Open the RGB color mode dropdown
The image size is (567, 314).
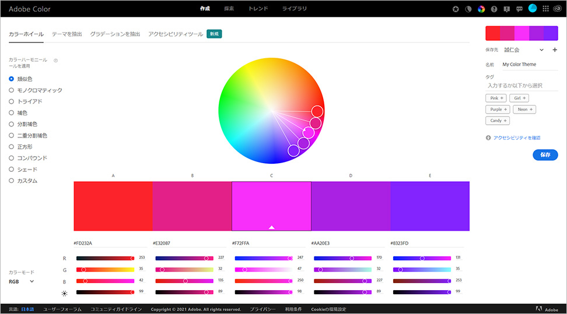point(22,281)
